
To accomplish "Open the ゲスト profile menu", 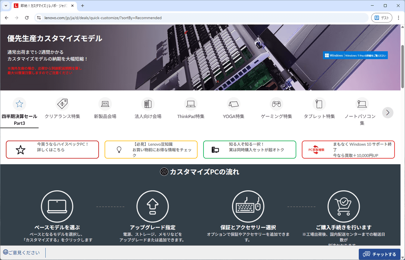I will (x=382, y=18).
